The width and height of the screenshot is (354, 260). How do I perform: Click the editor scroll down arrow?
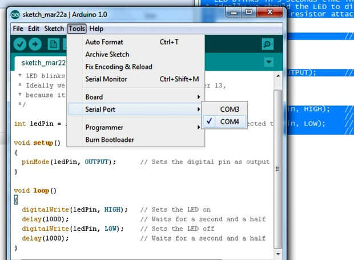click(278, 254)
